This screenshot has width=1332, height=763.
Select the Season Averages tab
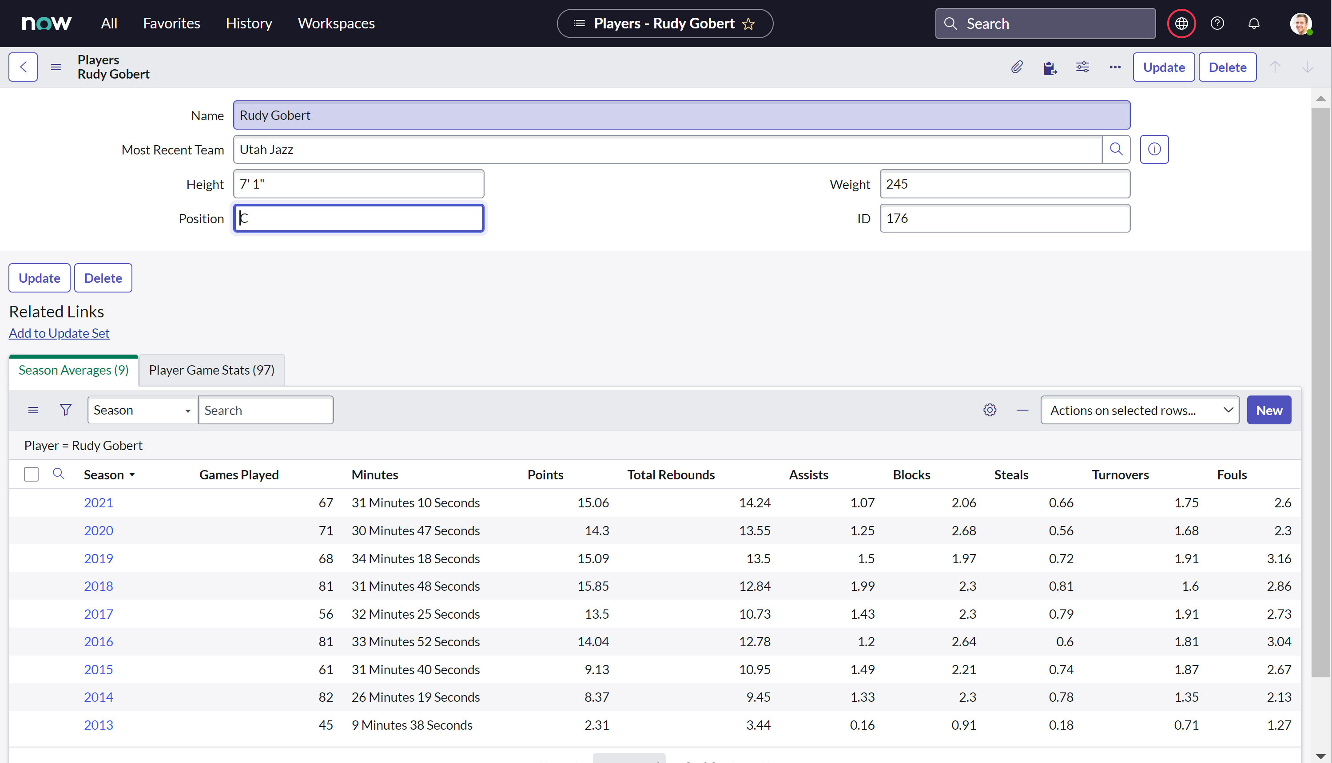click(x=73, y=370)
